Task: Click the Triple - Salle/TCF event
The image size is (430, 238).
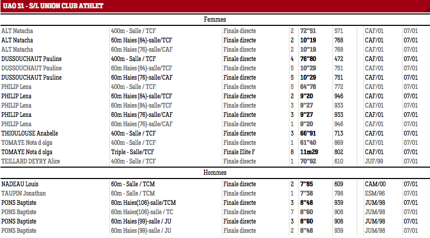Action: [132, 152]
